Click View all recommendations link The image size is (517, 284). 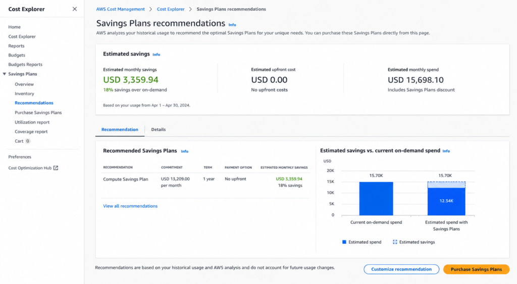point(130,206)
